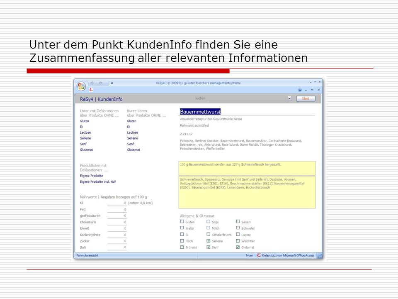Screen dimensions: 398x299
Task: Open the suchen combo box dropdown arrow
Action: 289,98
